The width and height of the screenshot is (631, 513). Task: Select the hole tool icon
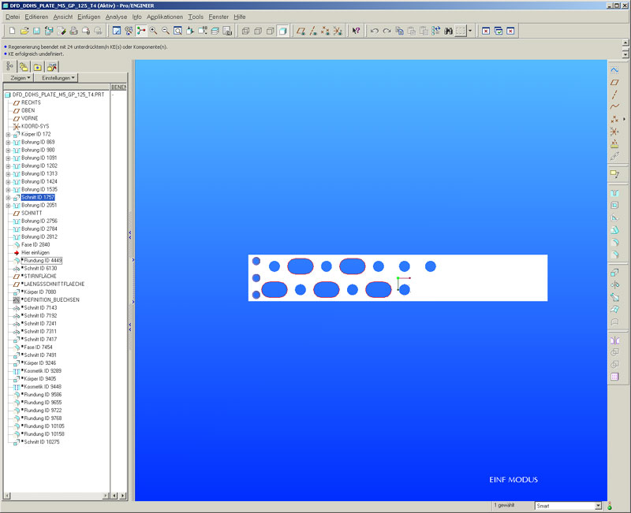(614, 193)
